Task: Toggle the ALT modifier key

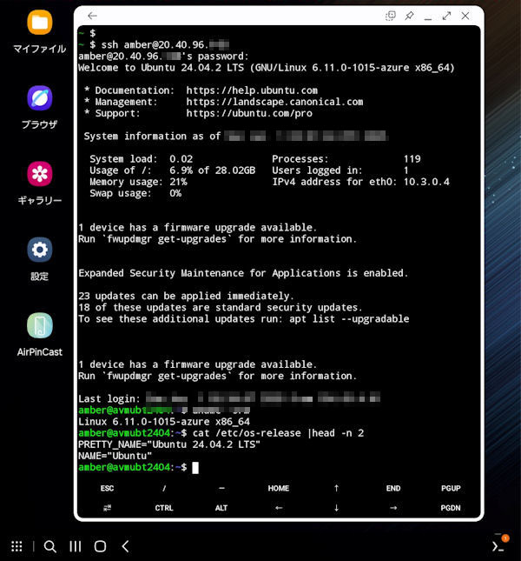Action: tap(221, 508)
